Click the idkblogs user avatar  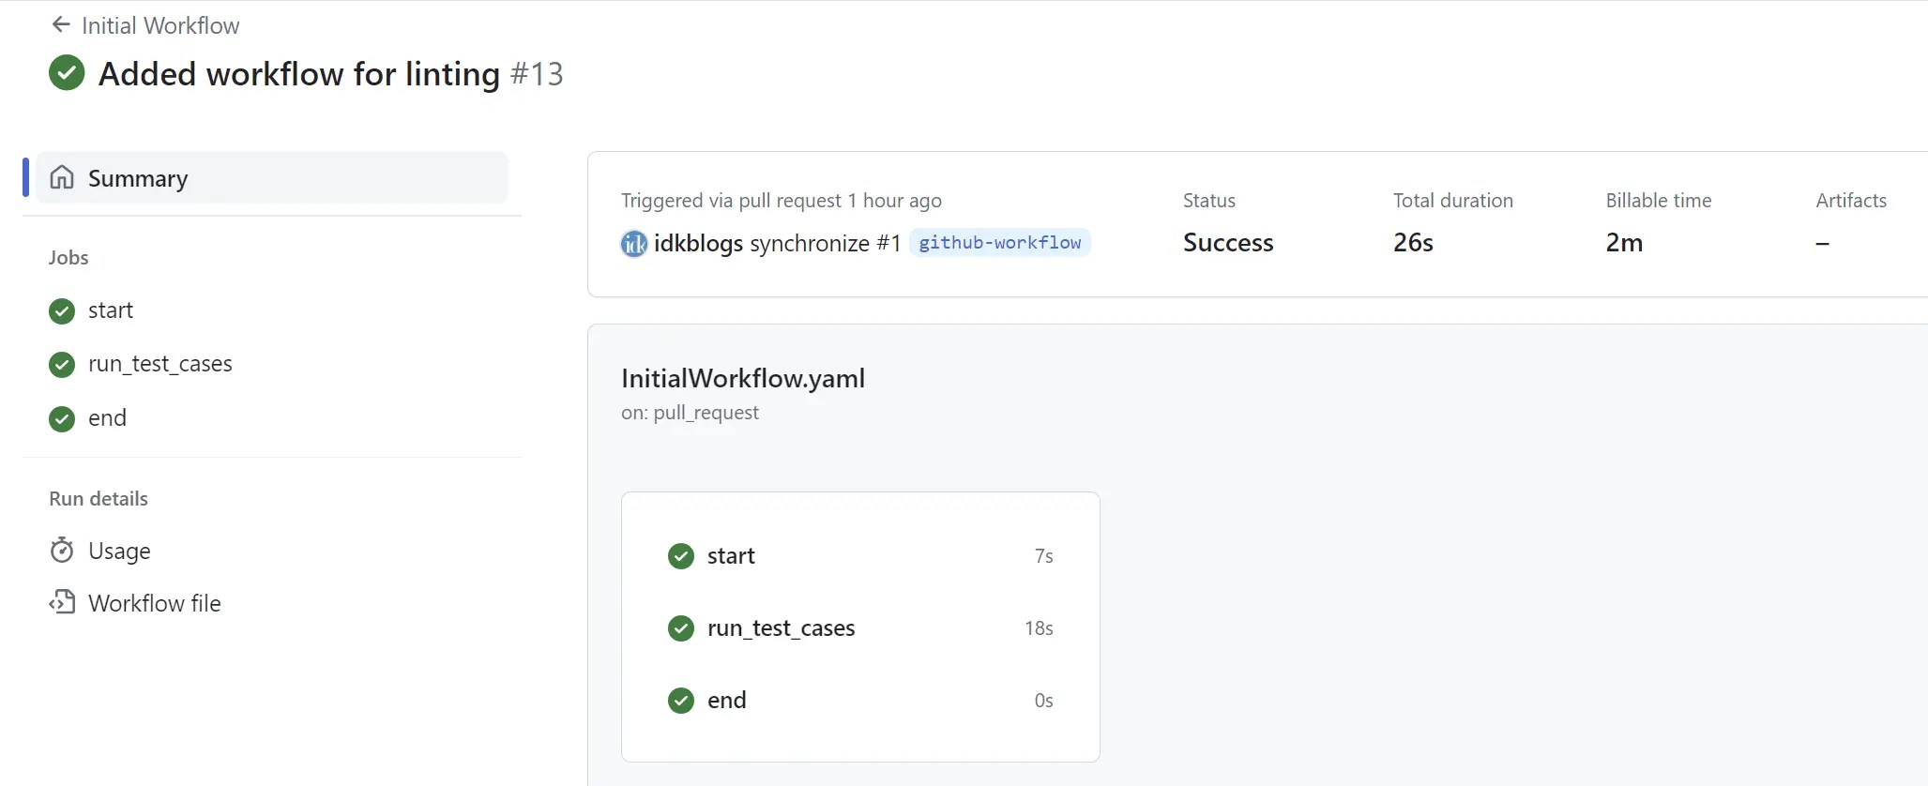pyautogui.click(x=634, y=244)
